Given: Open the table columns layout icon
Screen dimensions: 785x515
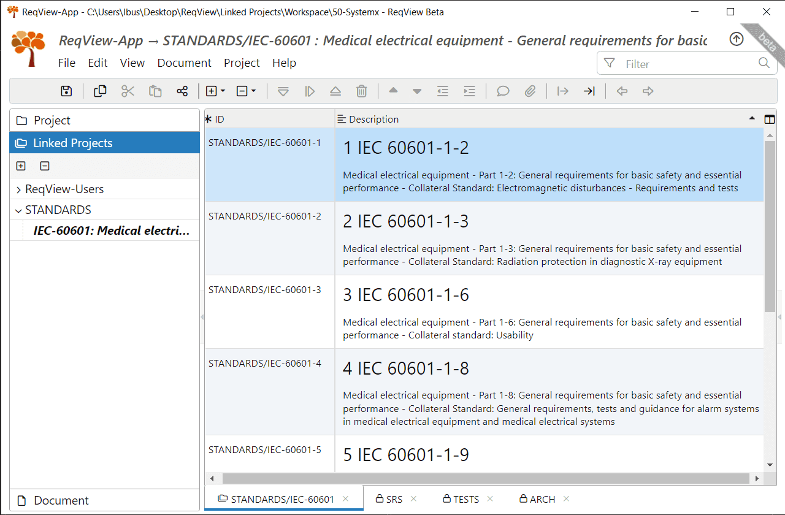Looking at the screenshot, I should click(770, 120).
